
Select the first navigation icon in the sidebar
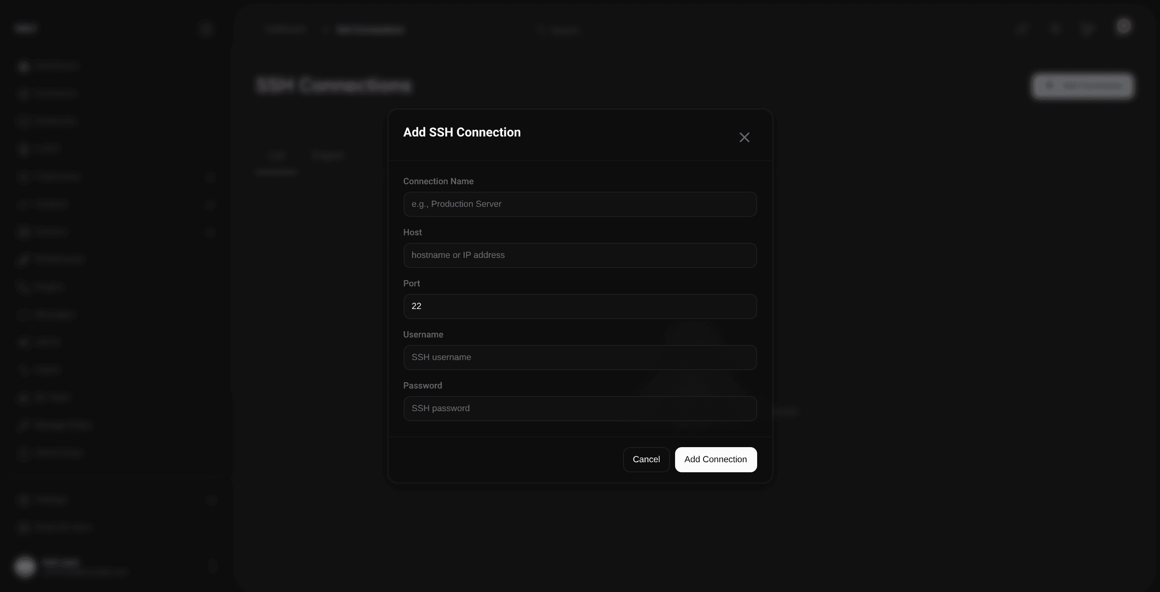[x=24, y=66]
